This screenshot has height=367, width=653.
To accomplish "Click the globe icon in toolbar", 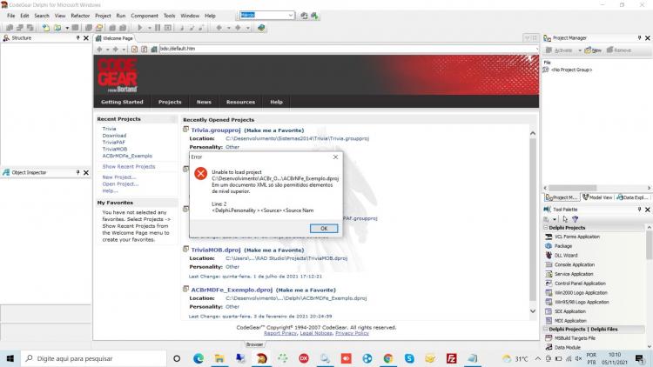I will pyautogui.click(x=261, y=28).
